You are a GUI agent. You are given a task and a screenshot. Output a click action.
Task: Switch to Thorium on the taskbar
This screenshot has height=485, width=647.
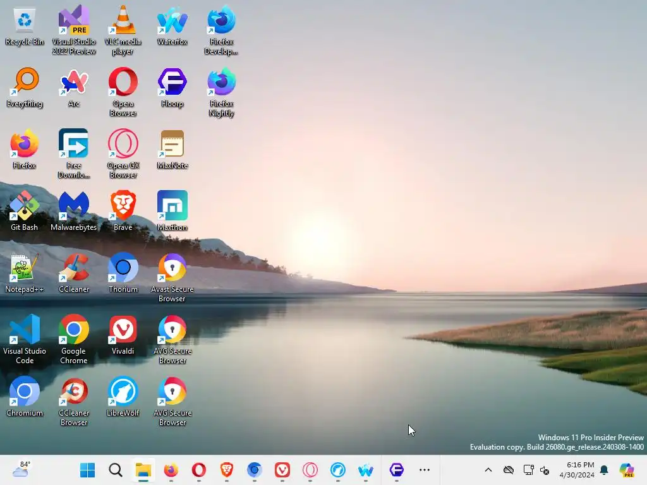(254, 470)
